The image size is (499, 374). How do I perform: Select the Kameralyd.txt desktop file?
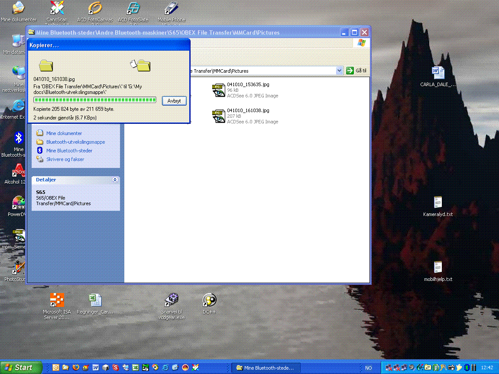[438, 206]
